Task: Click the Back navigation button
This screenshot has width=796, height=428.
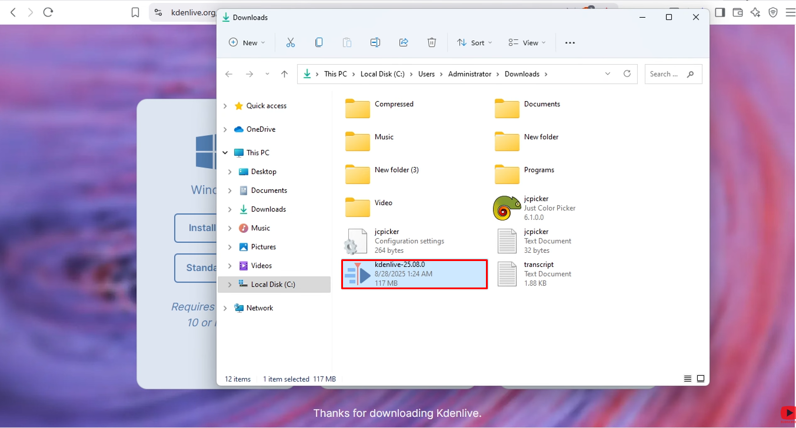Action: click(x=229, y=73)
